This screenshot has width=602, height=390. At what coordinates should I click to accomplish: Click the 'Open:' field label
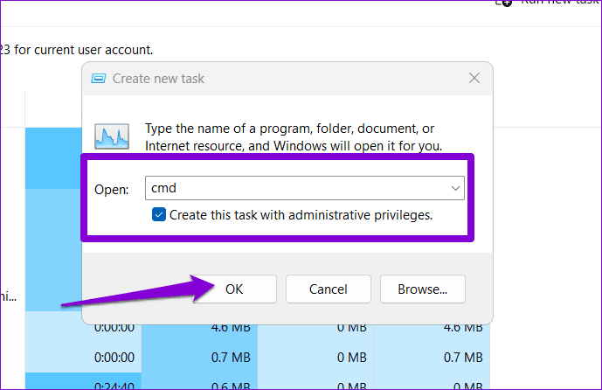pos(113,189)
